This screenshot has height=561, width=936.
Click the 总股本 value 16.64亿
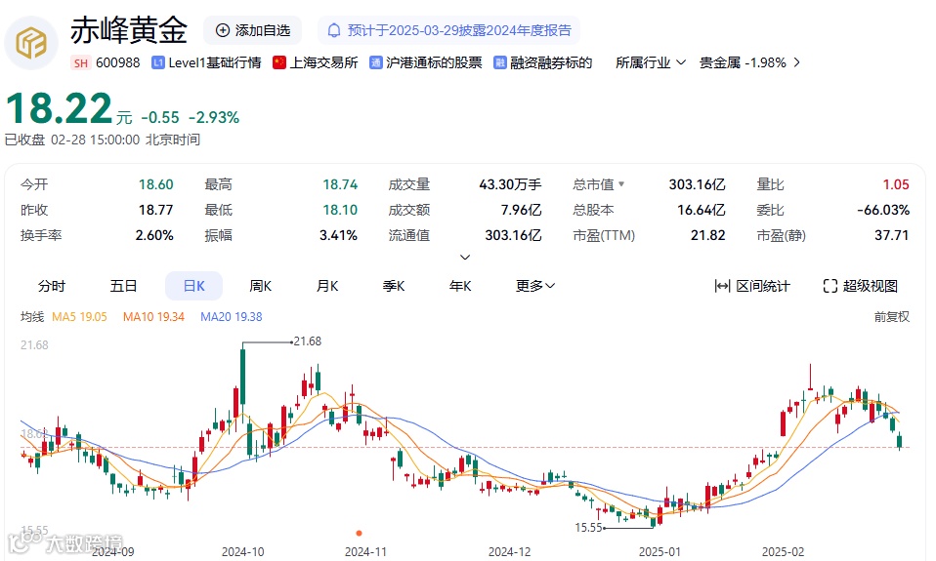[702, 210]
